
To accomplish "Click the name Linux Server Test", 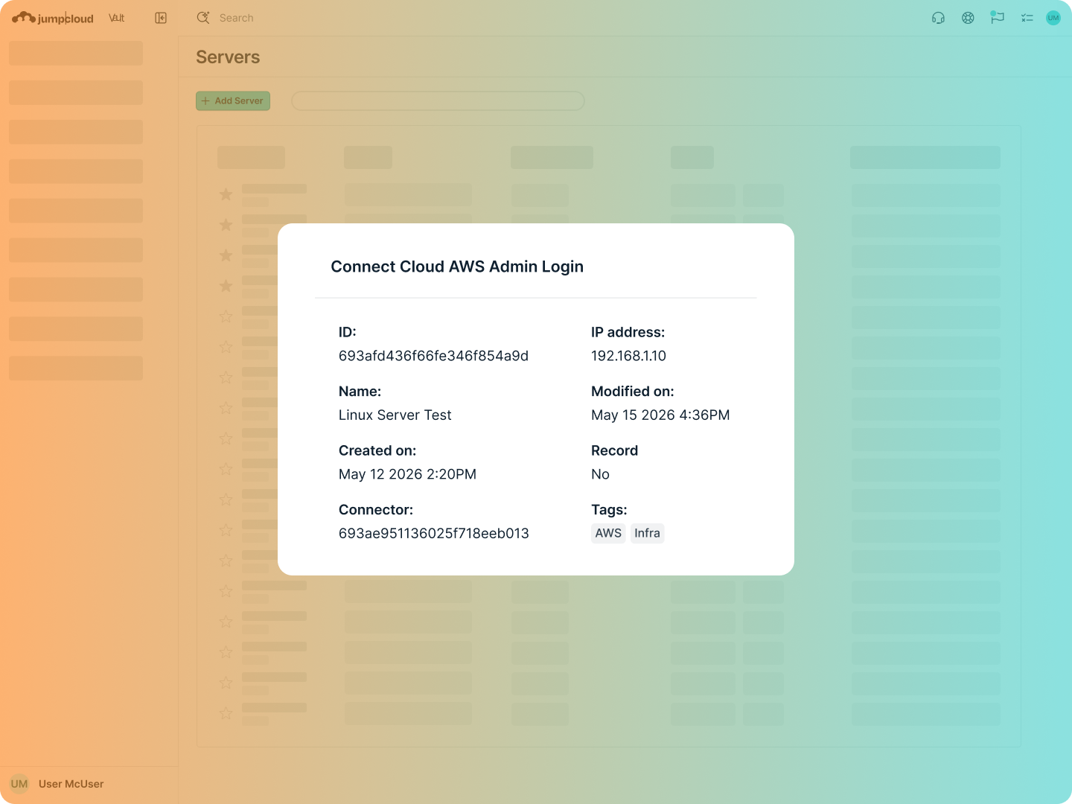I will pos(395,415).
